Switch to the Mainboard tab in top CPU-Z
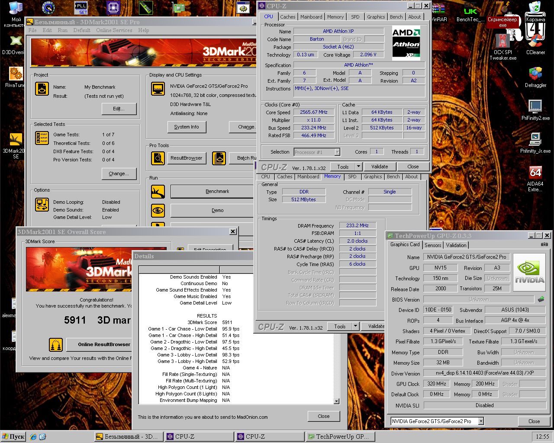Screen dimensions: 554x443 tap(311, 17)
